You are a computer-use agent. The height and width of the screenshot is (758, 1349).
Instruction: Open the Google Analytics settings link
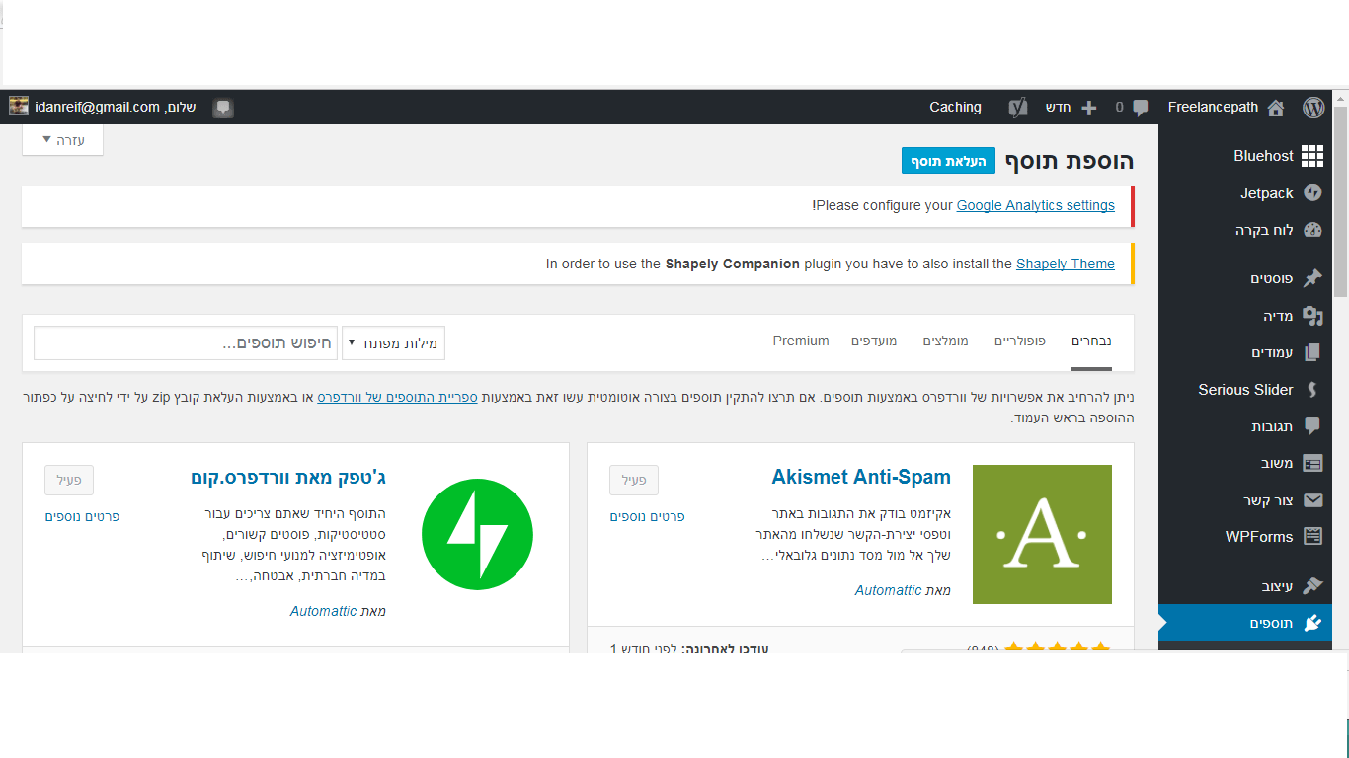tap(1035, 206)
